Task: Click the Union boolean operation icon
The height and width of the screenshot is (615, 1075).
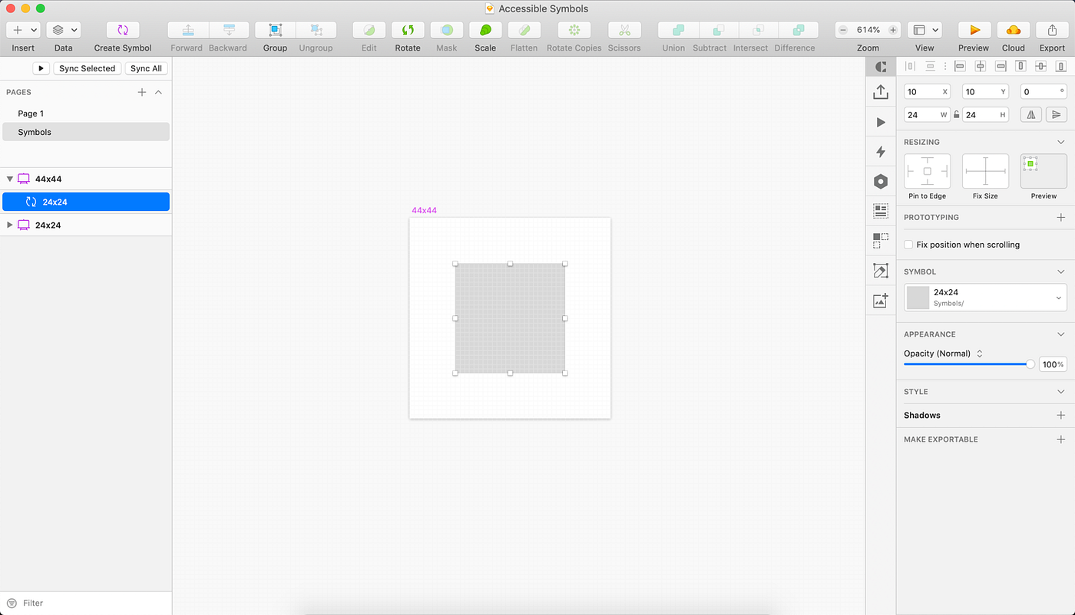Action: coord(673,28)
